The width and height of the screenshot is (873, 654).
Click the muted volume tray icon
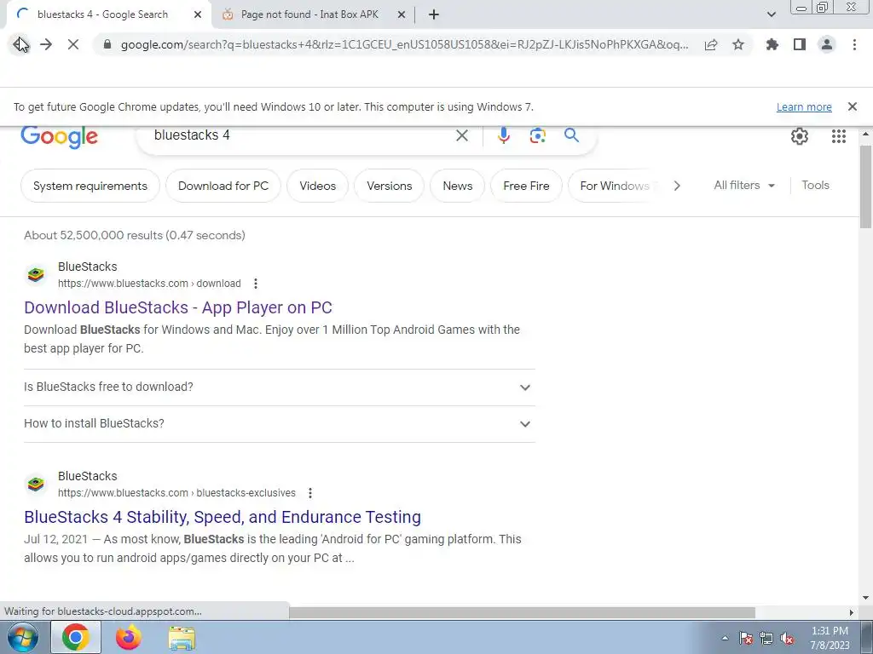[787, 639]
